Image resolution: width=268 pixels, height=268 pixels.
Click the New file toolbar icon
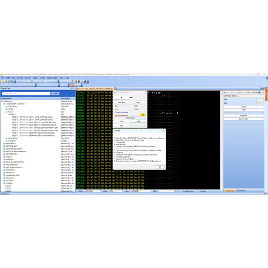[x=3, y=81]
